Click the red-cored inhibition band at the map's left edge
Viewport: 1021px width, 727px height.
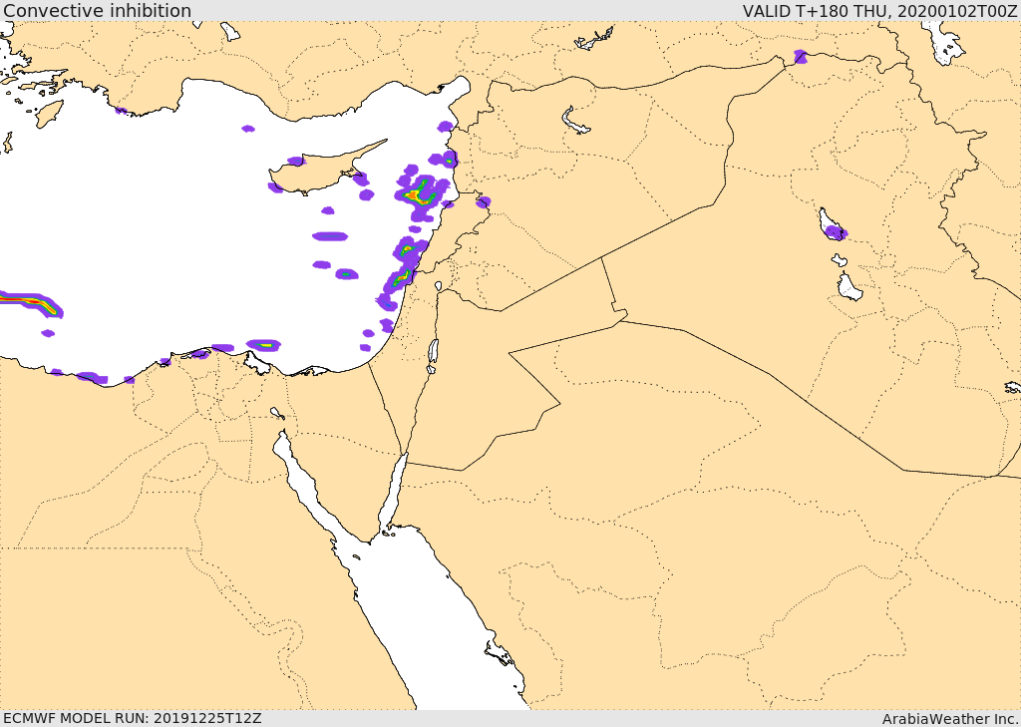[x=31, y=303]
